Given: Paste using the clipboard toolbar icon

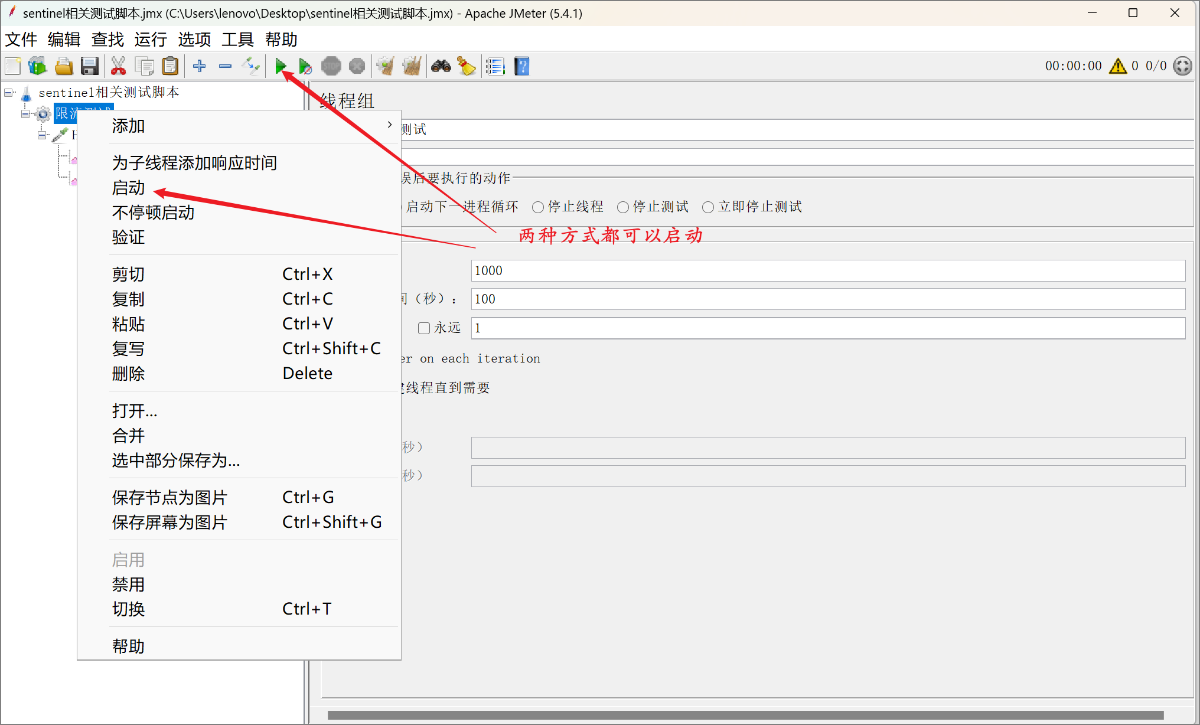Looking at the screenshot, I should click(170, 66).
